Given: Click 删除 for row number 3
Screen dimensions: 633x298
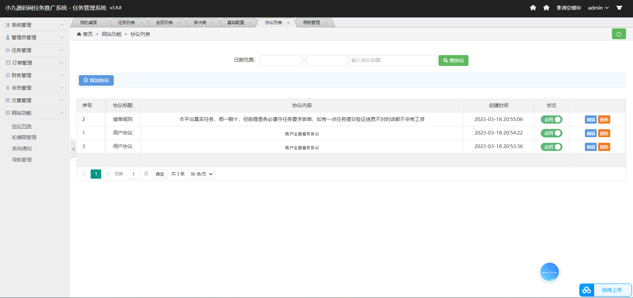Looking at the screenshot, I should 604,147.
